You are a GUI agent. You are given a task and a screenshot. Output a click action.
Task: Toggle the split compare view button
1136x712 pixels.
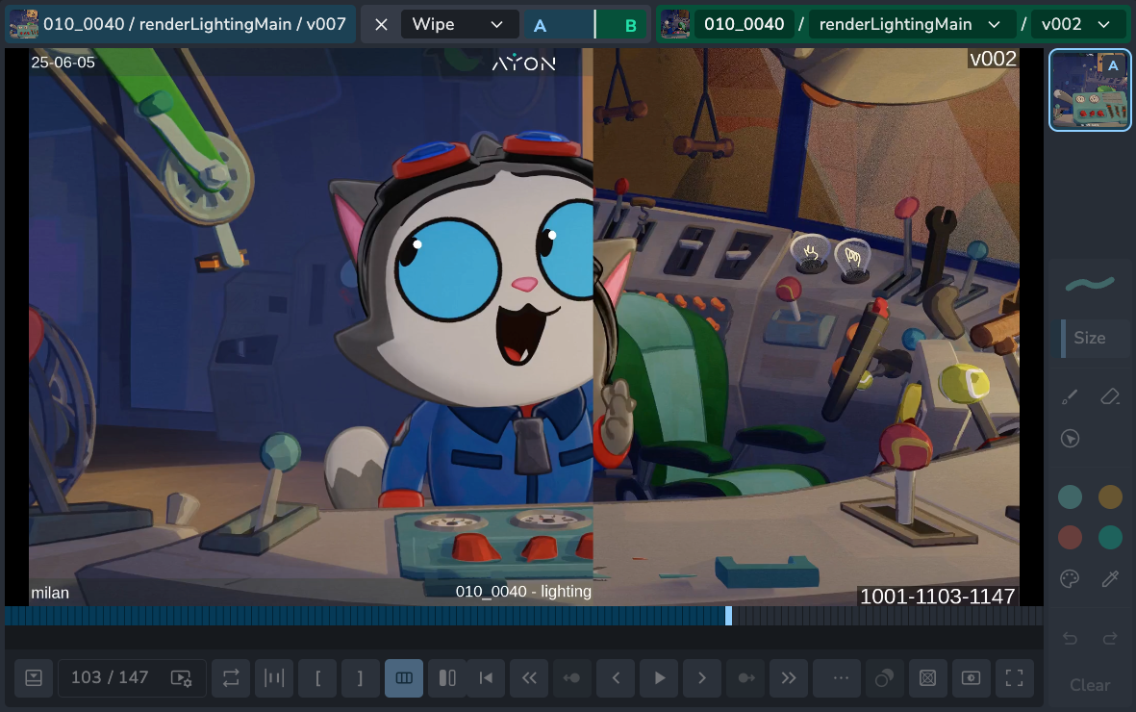(x=447, y=678)
